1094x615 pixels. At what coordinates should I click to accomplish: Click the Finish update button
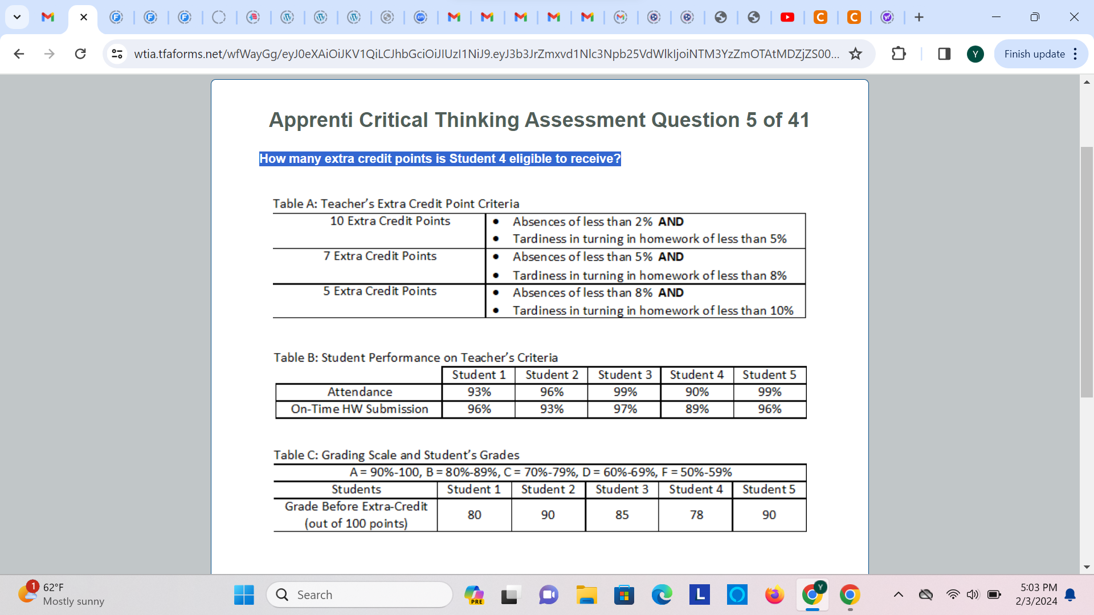pos(1034,54)
